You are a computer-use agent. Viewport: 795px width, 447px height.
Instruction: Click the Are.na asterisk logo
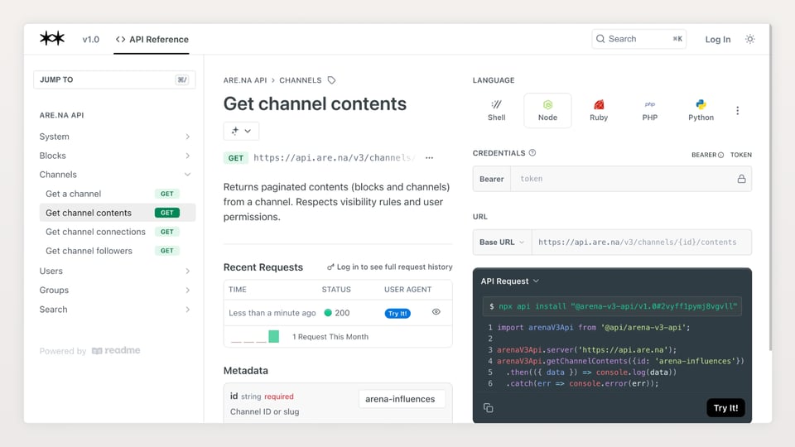click(52, 39)
